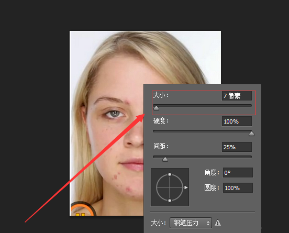This screenshot has width=289, height=233.
Task: Click the 硬度 label text
Action: coord(161,121)
